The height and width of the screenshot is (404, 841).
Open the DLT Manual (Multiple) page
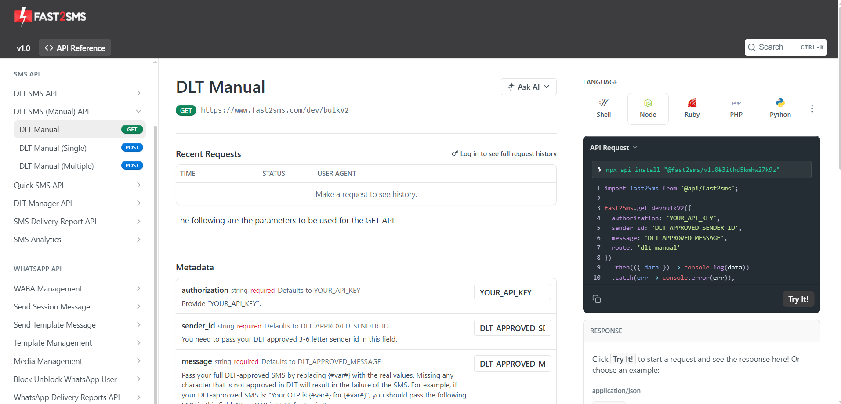[x=80, y=166]
